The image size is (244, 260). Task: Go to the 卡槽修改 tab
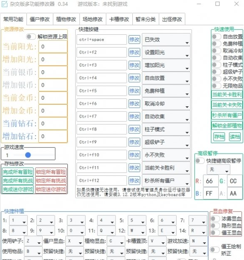coord(119,19)
